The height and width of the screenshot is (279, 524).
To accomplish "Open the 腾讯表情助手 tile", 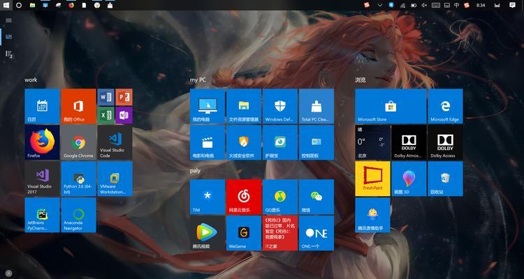I will (372, 215).
